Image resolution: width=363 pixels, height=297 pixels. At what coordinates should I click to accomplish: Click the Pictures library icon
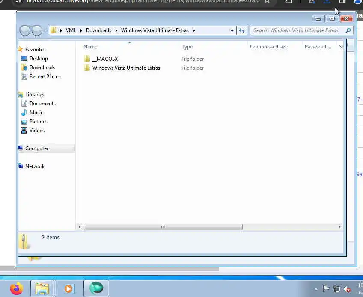tap(24, 121)
